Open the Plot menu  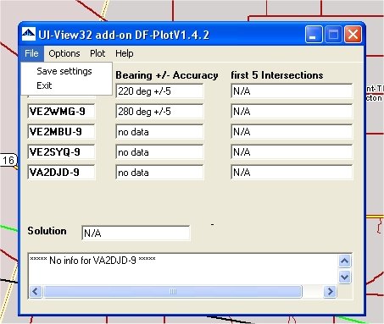pos(97,53)
